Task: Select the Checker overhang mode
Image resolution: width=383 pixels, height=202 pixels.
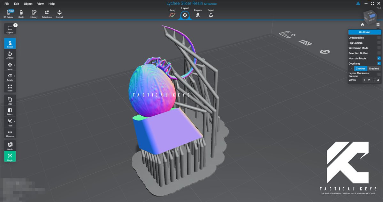Action: click(360, 69)
